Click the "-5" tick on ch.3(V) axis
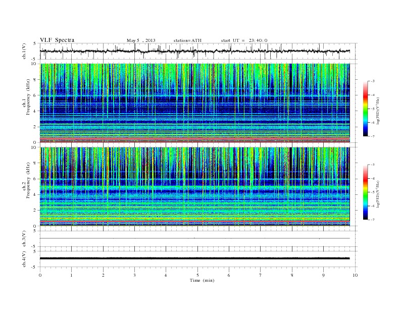This screenshot has height=309, width=400. [x=34, y=247]
